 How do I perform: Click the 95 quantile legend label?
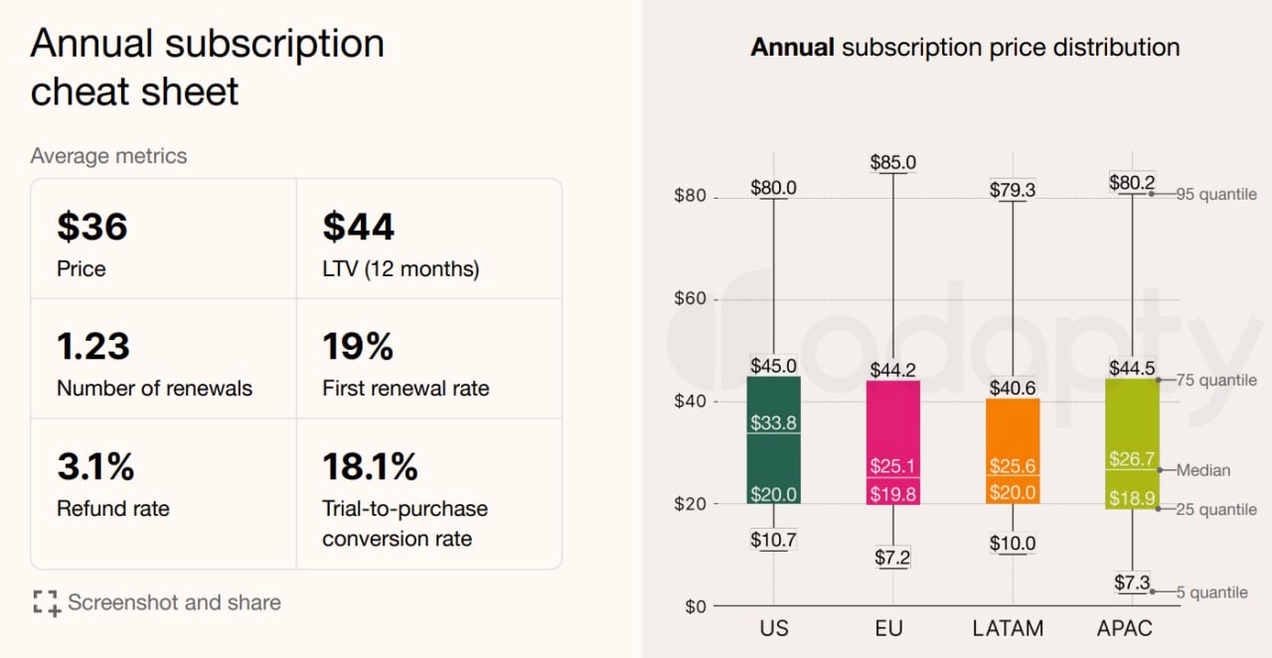point(1216,194)
